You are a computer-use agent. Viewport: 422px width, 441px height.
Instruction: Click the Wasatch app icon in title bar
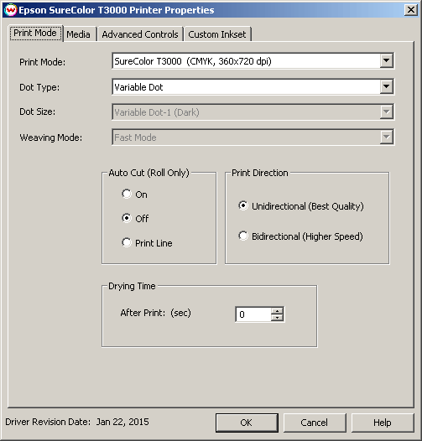pos(11,10)
